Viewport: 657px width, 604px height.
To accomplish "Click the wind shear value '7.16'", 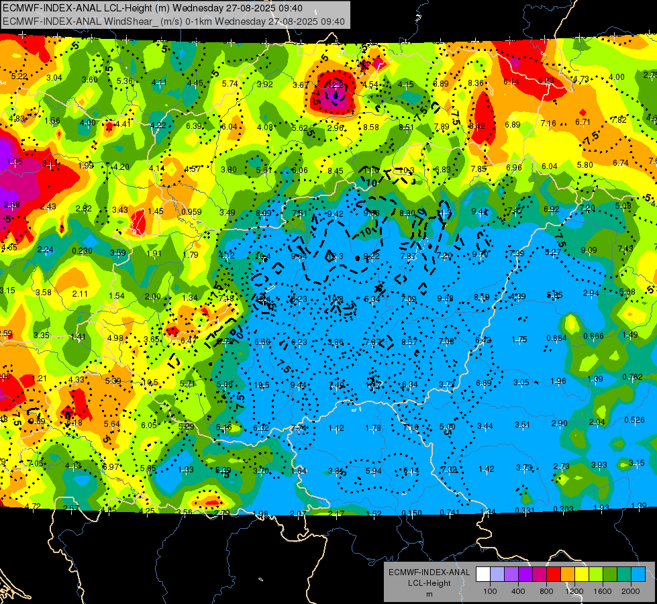I will point(548,123).
